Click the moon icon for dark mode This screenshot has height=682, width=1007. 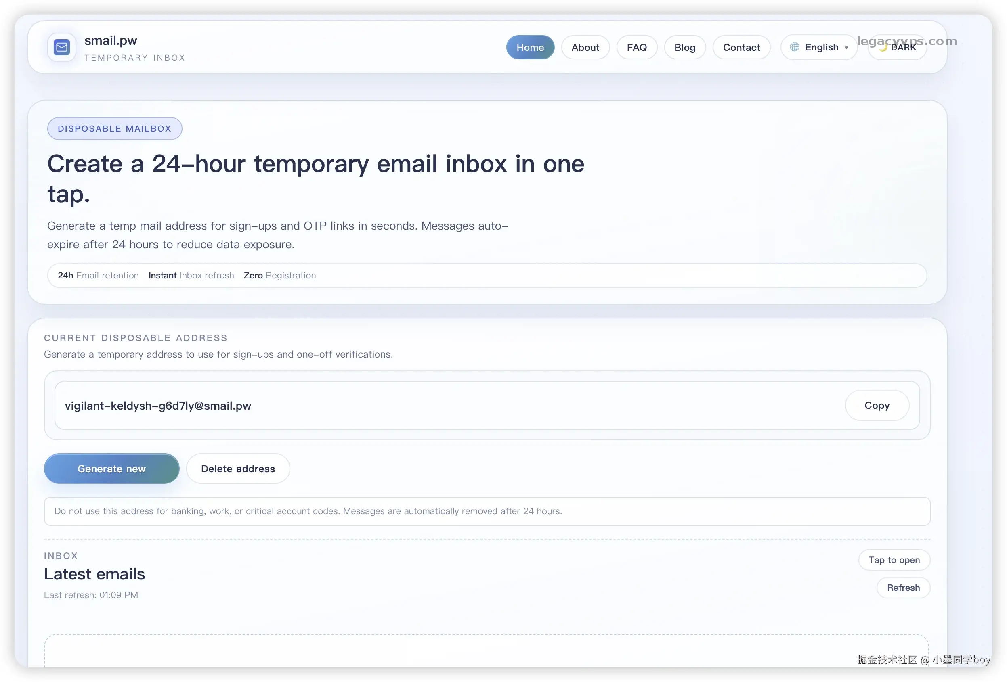[x=883, y=48]
